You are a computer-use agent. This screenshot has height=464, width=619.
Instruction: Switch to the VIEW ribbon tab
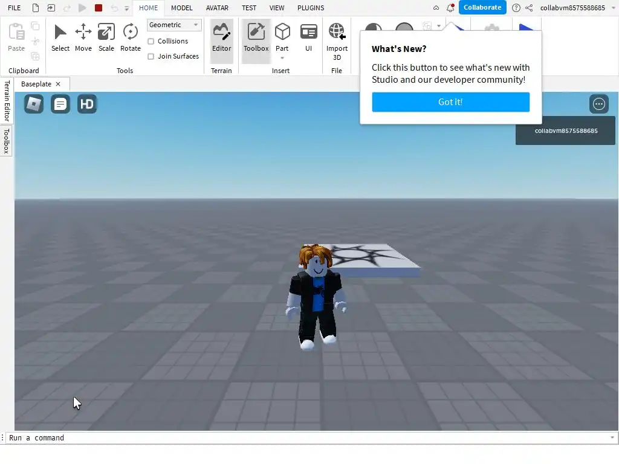coord(277,8)
